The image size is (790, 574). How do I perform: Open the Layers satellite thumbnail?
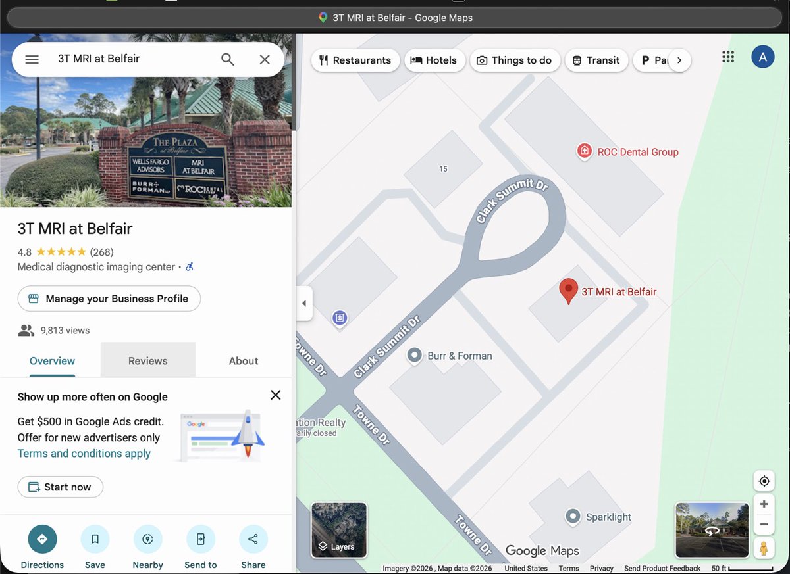339,530
